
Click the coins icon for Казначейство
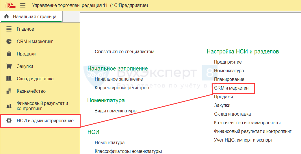point(9,91)
